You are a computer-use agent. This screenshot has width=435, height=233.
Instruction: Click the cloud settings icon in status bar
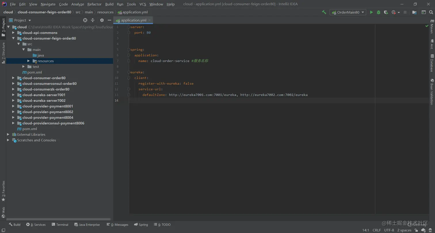tap(423, 230)
